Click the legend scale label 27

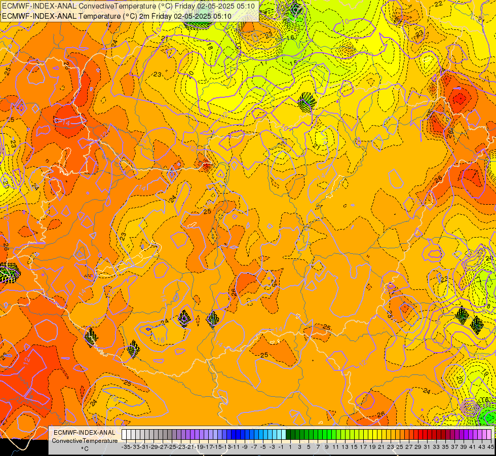[x=409, y=447]
